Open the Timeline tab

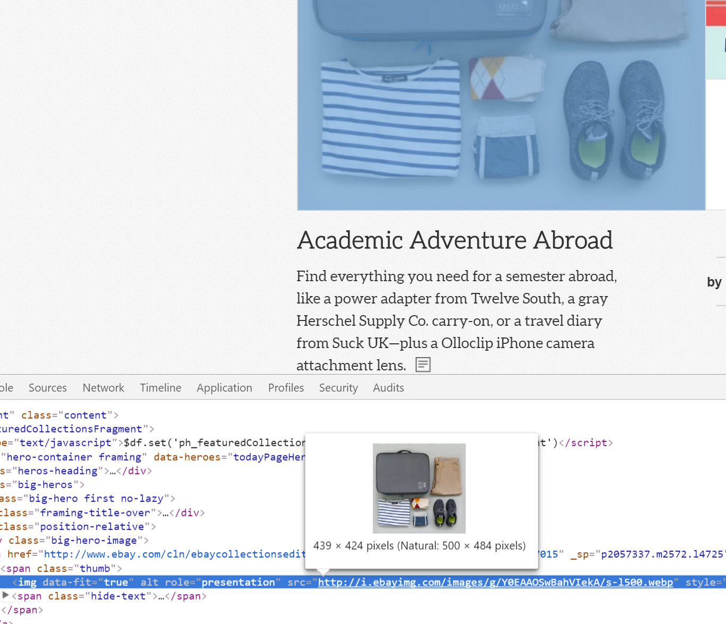[161, 388]
